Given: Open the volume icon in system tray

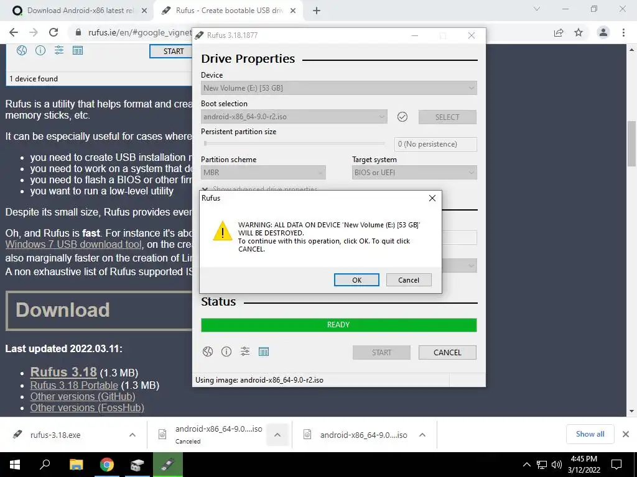Looking at the screenshot, I should coord(557,465).
